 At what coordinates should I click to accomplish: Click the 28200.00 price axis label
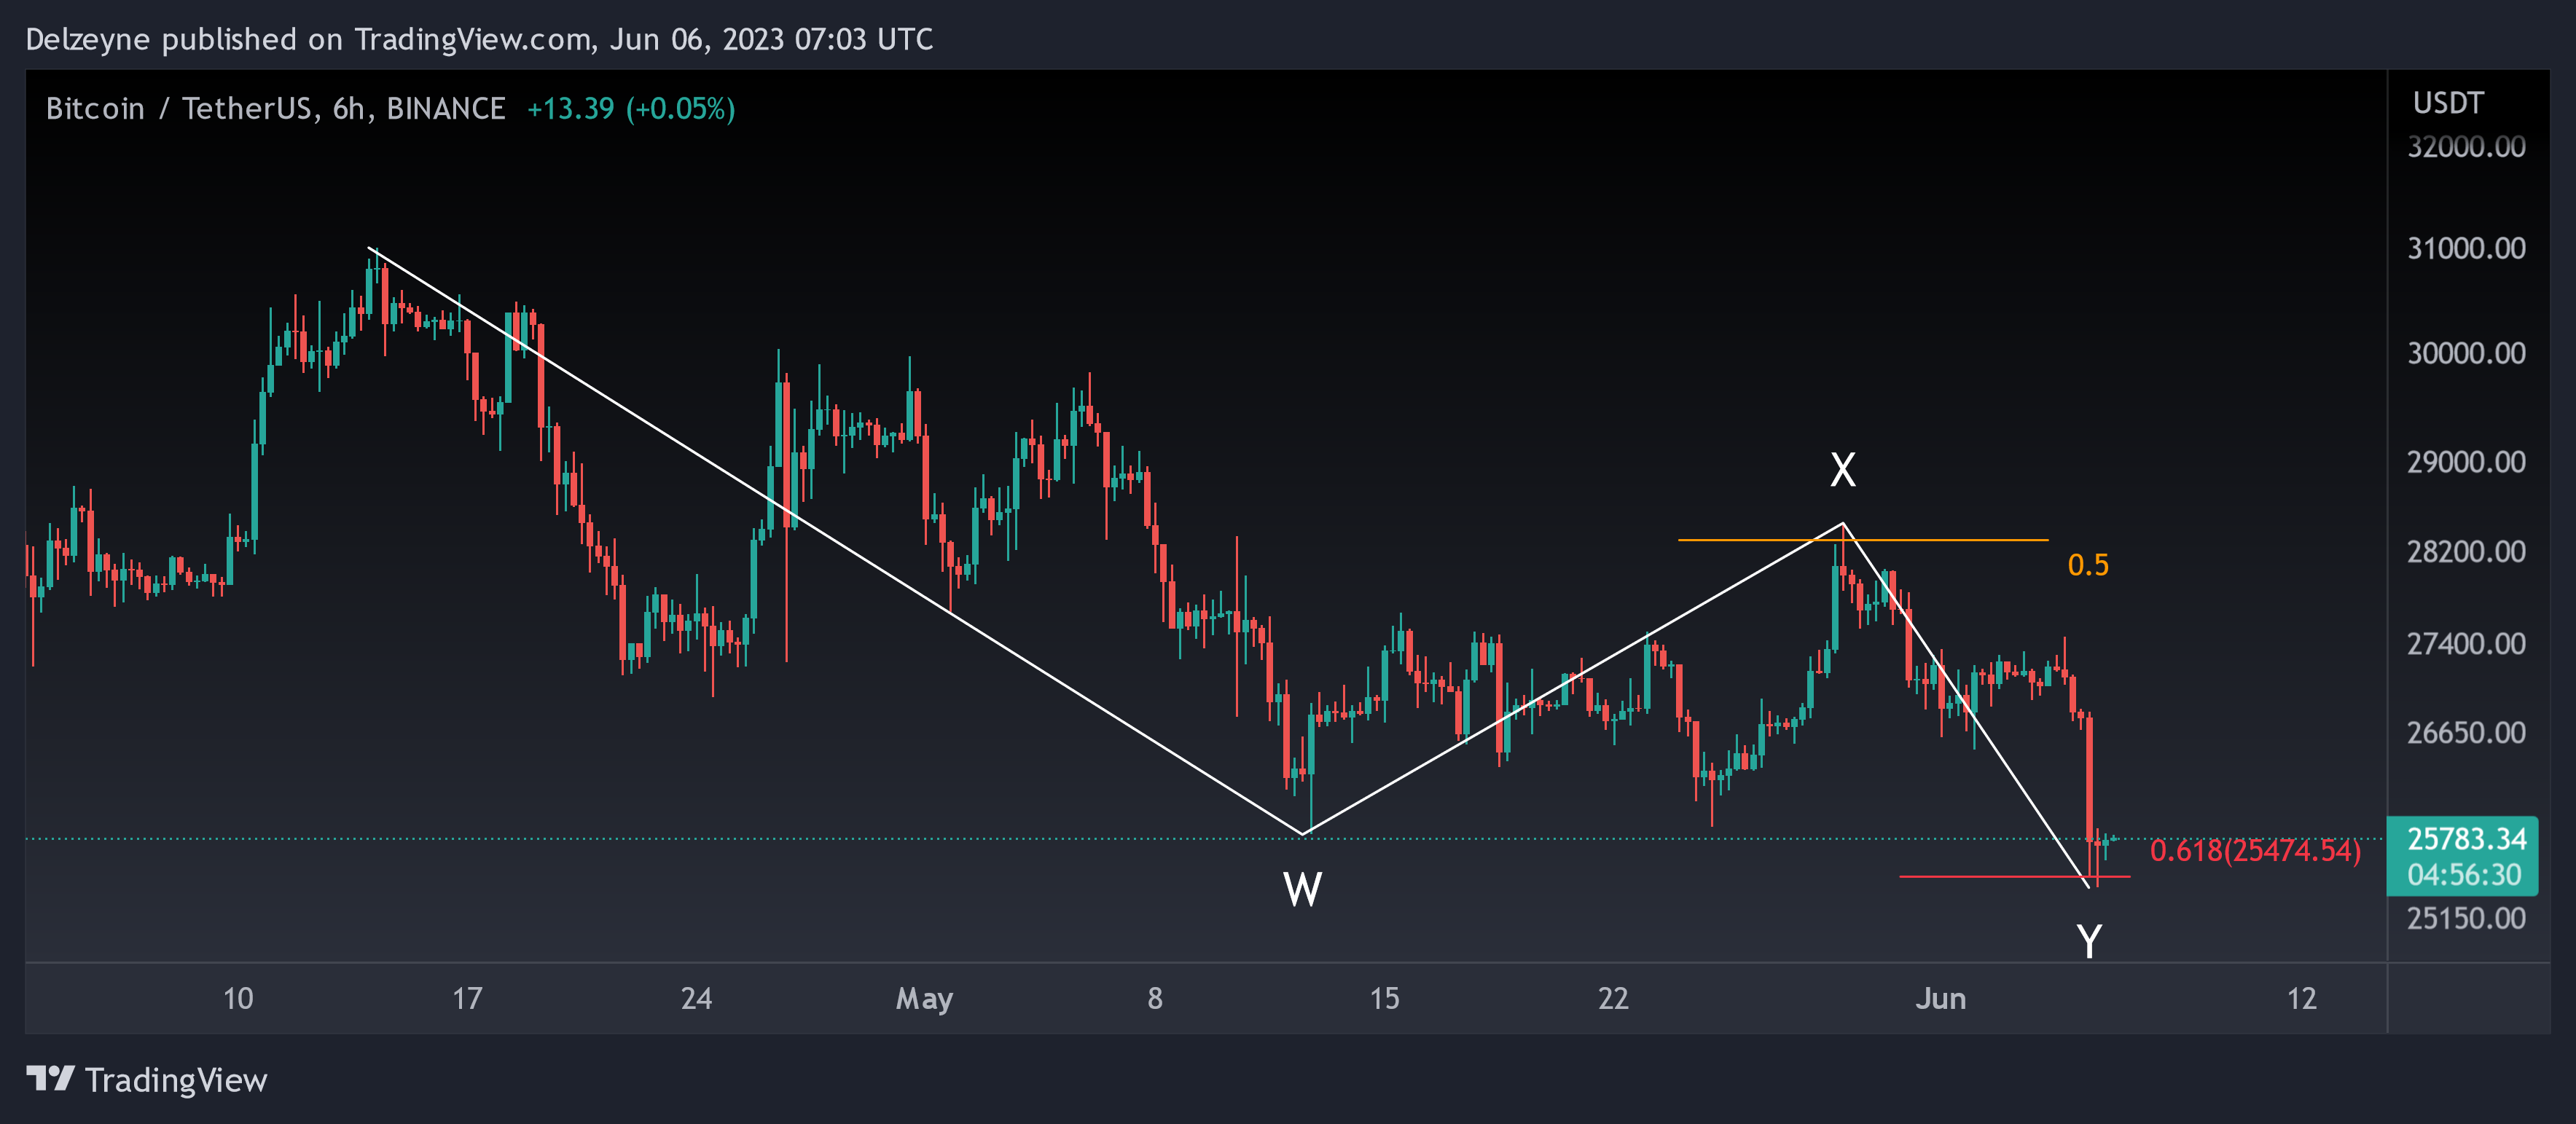pos(2466,551)
